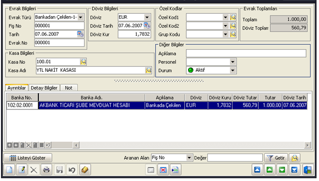319x181 pixels.
Task: Click the Getir filter button
Action: [276, 158]
